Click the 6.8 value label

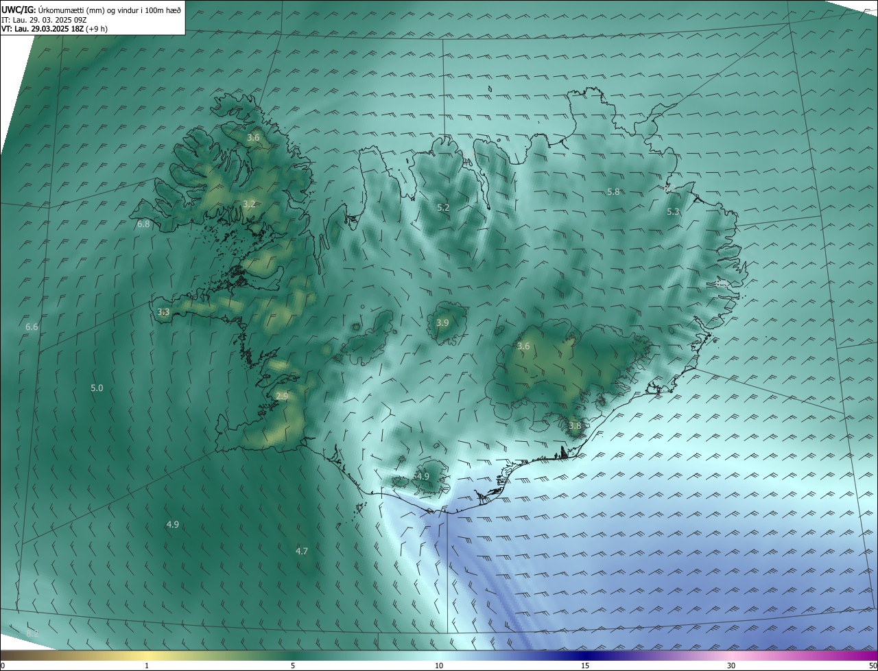(143, 224)
